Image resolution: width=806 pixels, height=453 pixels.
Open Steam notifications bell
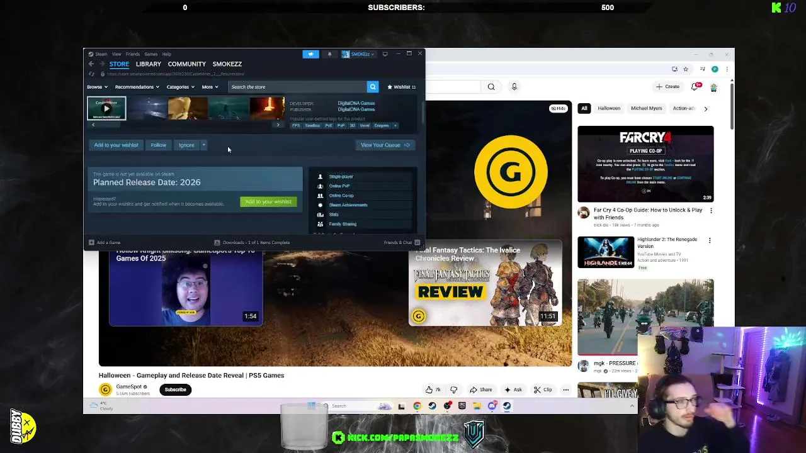click(329, 54)
